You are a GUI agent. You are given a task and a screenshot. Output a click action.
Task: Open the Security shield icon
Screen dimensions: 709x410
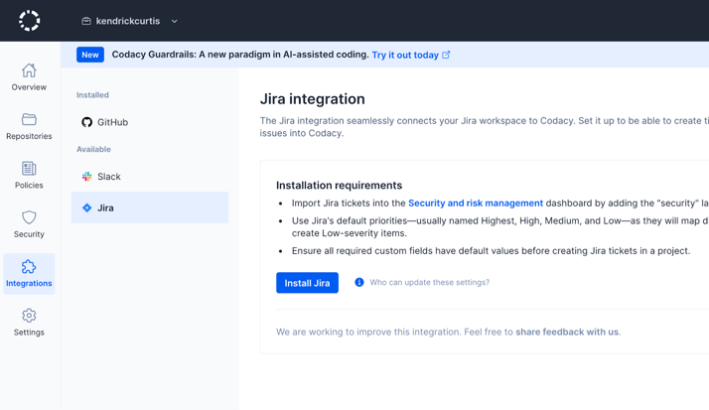[x=29, y=217]
